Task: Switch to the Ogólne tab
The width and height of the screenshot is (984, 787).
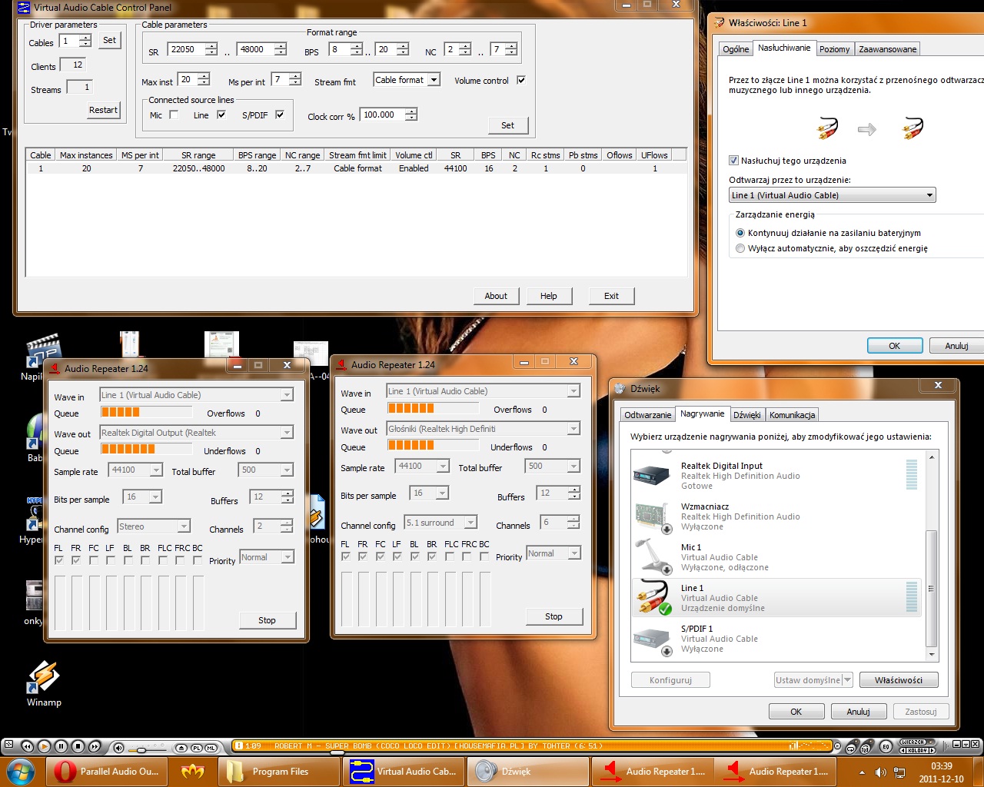Action: pos(736,49)
